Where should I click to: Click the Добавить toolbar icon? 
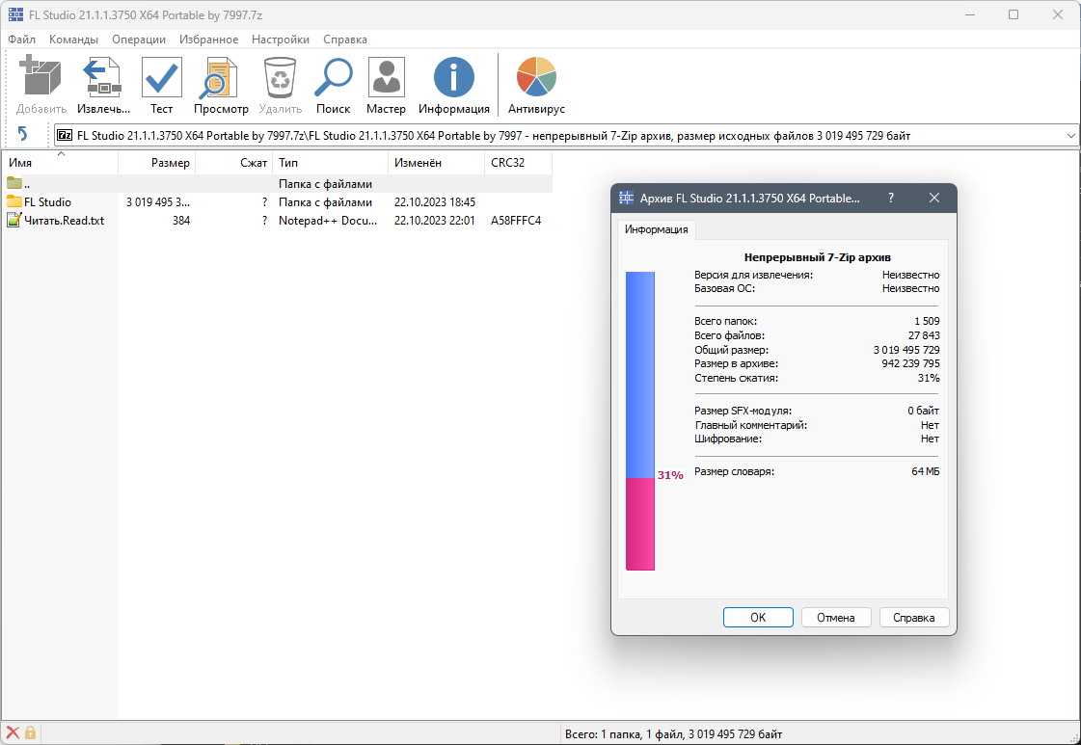tap(41, 76)
